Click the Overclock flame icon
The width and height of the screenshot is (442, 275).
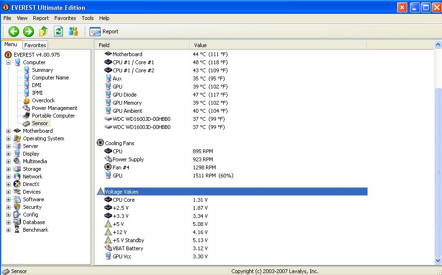(27, 100)
